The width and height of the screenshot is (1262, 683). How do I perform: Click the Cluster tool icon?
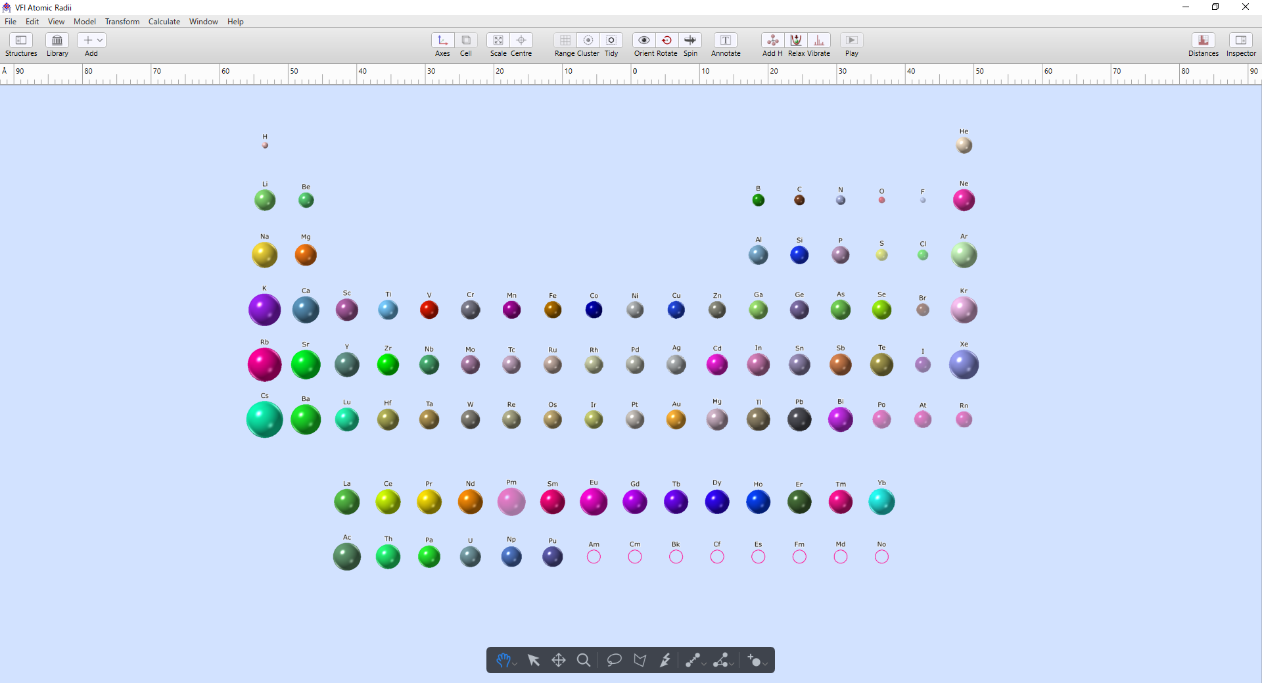pos(588,41)
